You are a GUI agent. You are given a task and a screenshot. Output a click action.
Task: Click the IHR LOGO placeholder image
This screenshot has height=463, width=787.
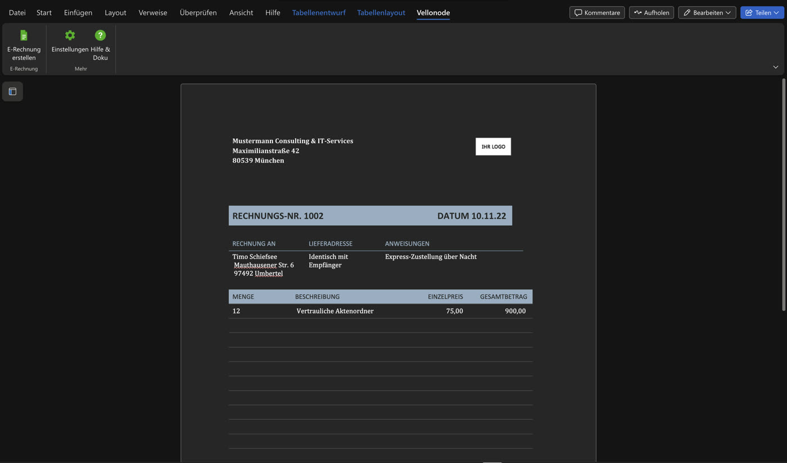point(493,147)
